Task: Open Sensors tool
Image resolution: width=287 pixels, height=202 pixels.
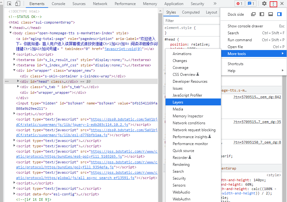Action: click(193, 185)
